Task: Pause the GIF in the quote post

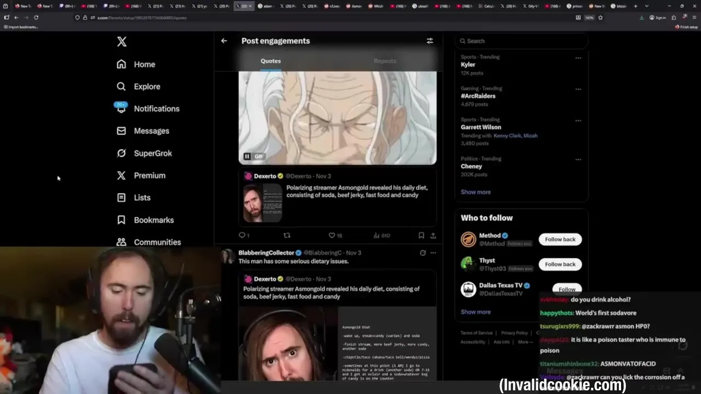Action: coord(247,157)
